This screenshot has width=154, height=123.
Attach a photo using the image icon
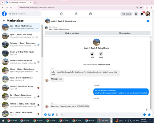coord(49,115)
